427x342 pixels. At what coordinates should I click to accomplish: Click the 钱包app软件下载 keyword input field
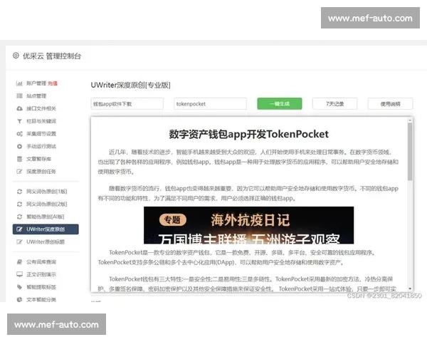tap(127, 103)
